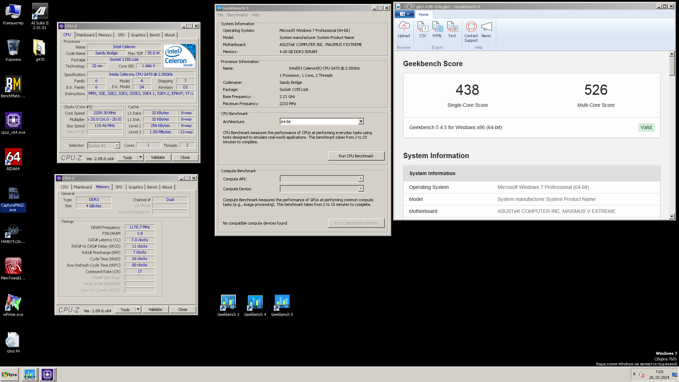Click Validate in Memory CPU-Z window

click(155, 309)
